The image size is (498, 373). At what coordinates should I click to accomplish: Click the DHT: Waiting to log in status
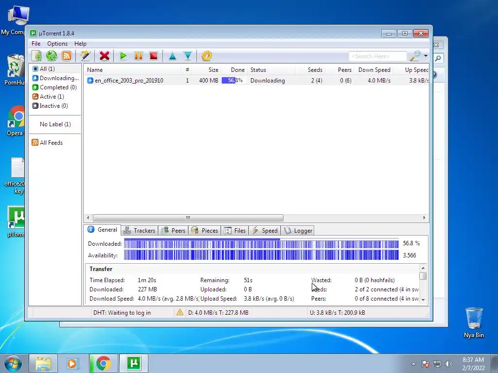point(122,313)
